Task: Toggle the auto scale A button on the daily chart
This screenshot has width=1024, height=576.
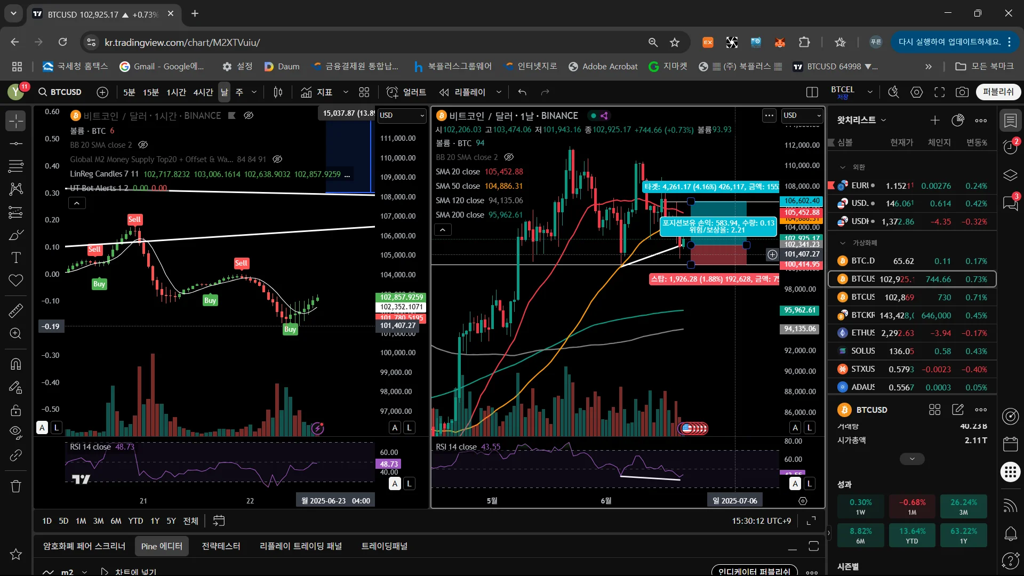Action: point(795,427)
